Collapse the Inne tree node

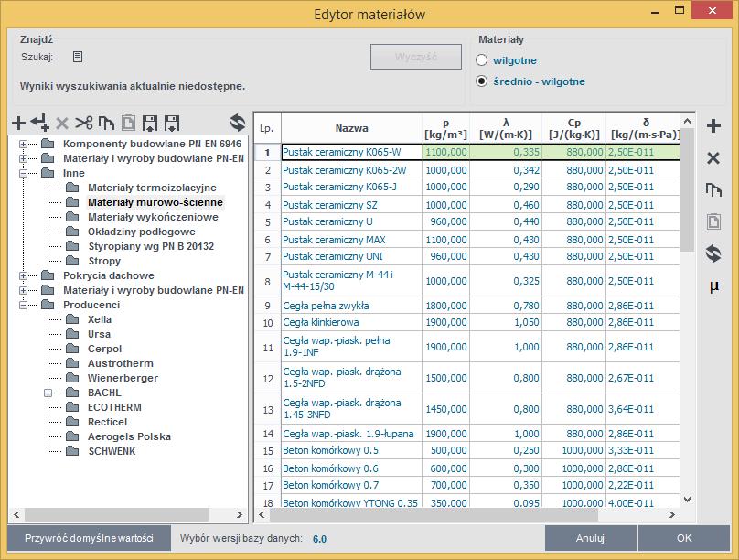pyautogui.click(x=23, y=173)
